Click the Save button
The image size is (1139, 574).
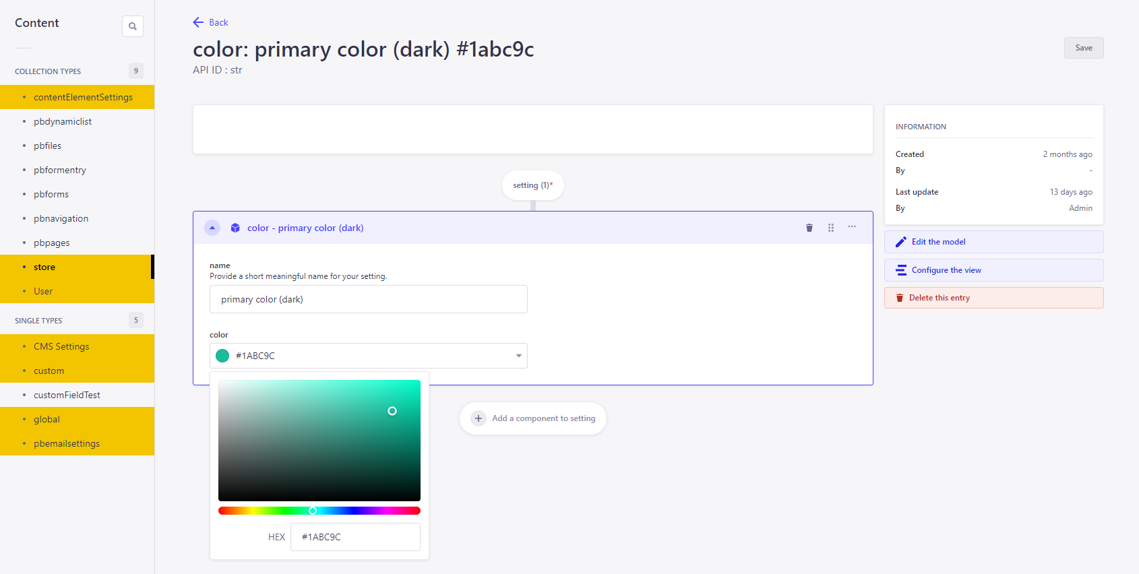(x=1083, y=48)
